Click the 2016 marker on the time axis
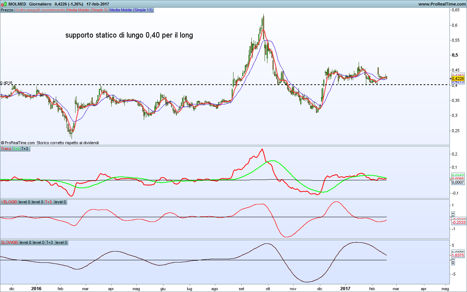The image size is (467, 292). pos(36,288)
